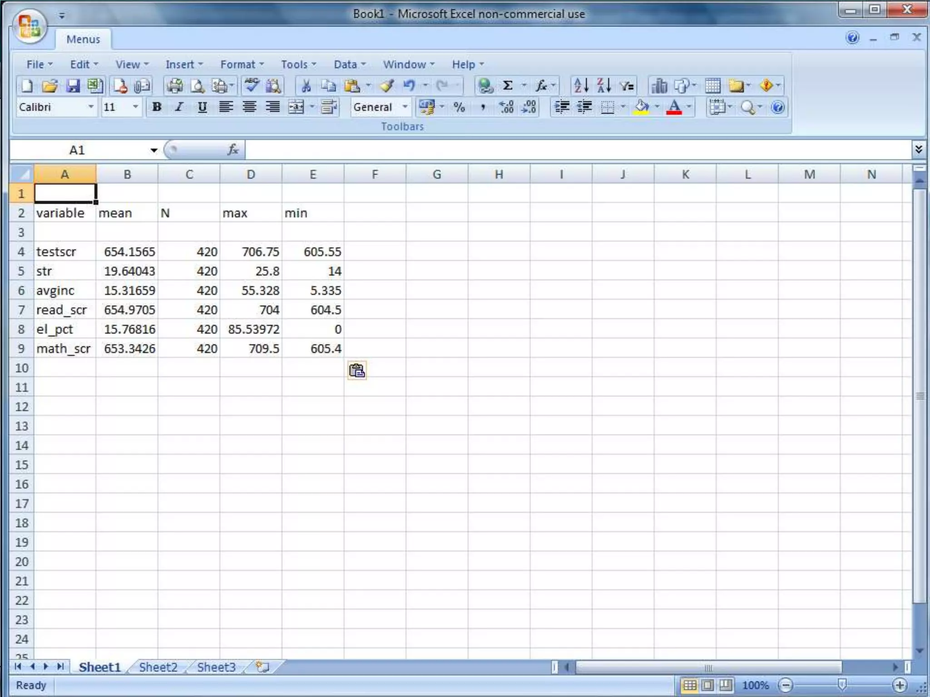
Task: Sort ascending with the A-Z icon
Action: coord(581,86)
